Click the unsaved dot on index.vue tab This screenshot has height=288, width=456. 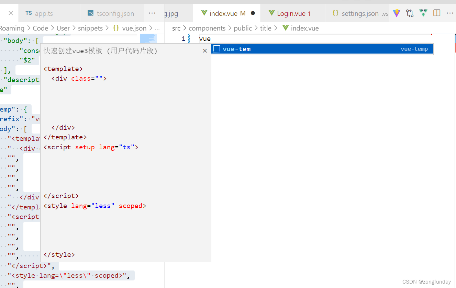click(253, 13)
